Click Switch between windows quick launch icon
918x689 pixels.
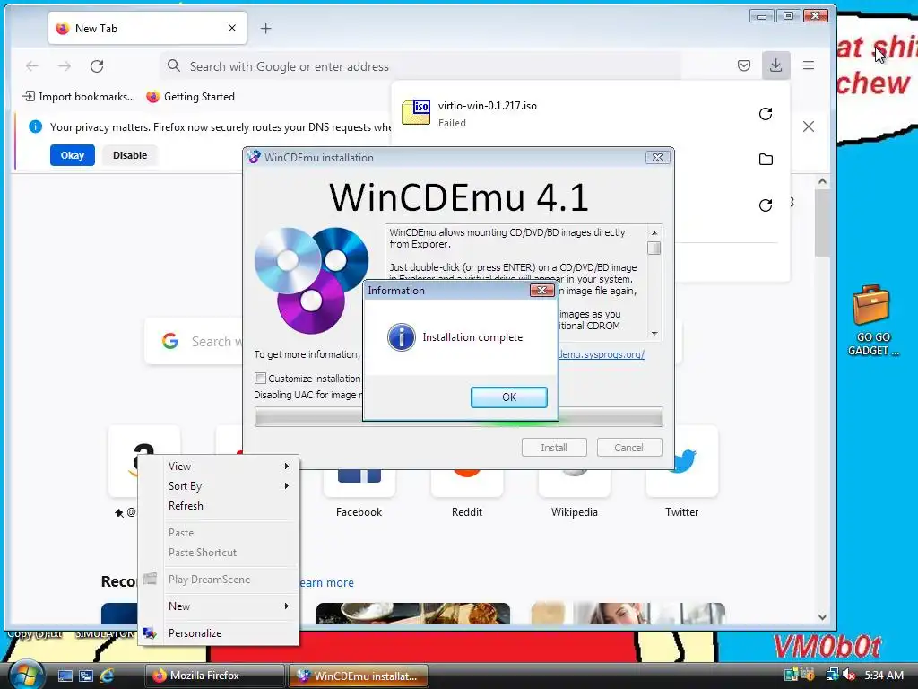pyautogui.click(x=86, y=676)
